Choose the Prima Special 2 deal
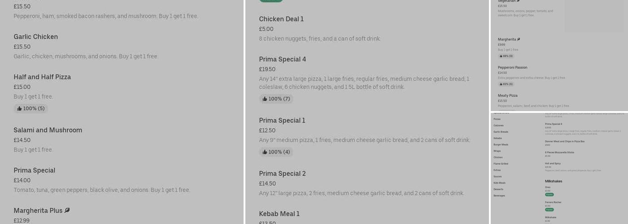This screenshot has width=628, height=224. (x=282, y=173)
